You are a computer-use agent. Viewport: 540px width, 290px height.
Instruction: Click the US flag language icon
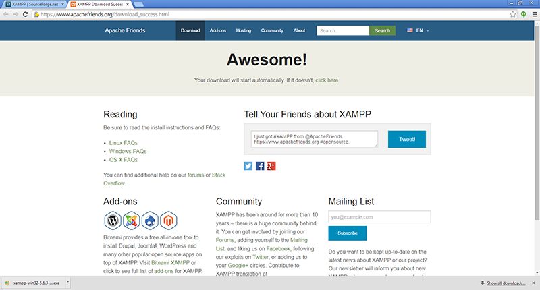coord(410,30)
